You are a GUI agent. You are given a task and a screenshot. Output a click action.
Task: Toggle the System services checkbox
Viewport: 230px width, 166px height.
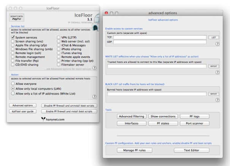(x=13, y=37)
